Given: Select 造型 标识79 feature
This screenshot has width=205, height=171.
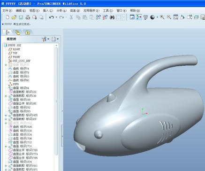Looking at the screenshot, I should pos(19,72).
